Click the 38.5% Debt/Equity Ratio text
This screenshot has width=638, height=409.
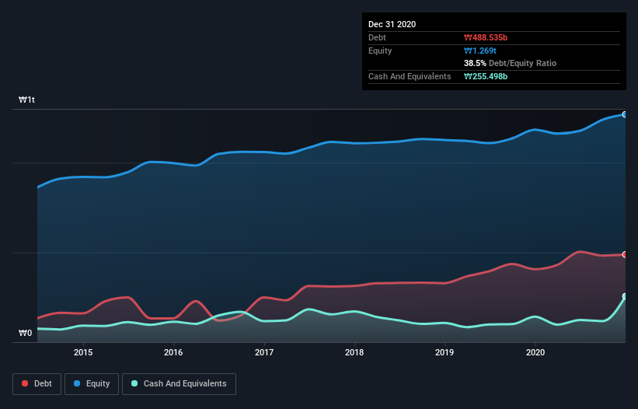pos(511,63)
